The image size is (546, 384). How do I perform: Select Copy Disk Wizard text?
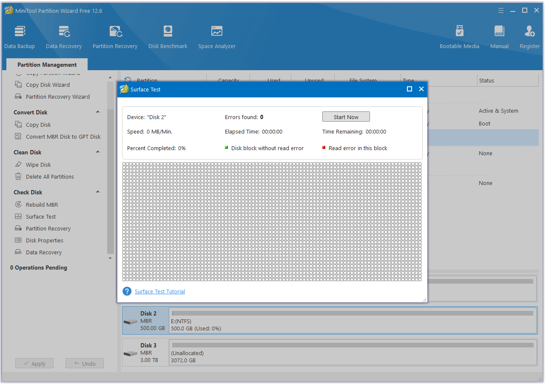pos(48,85)
